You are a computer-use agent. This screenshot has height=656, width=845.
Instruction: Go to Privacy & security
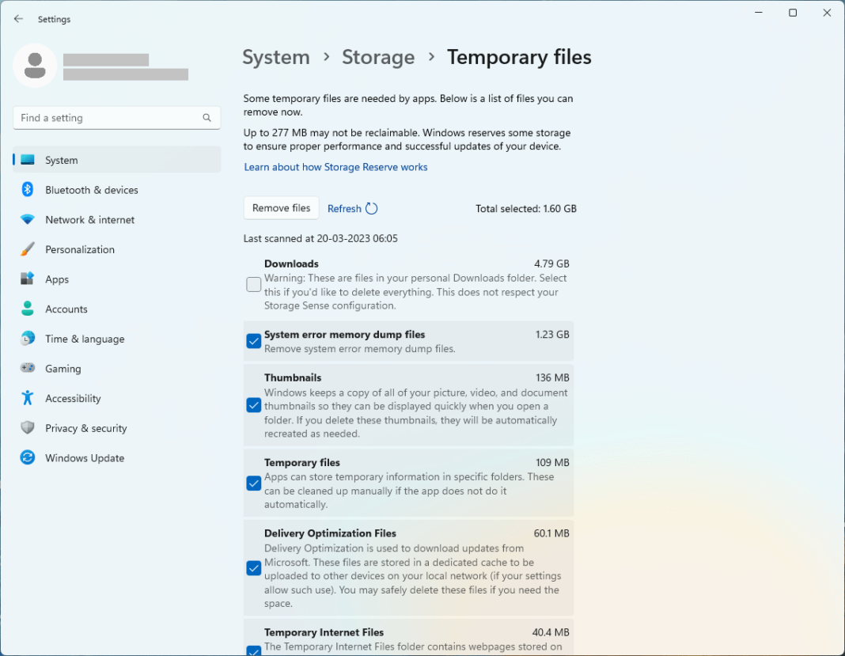[116, 428]
